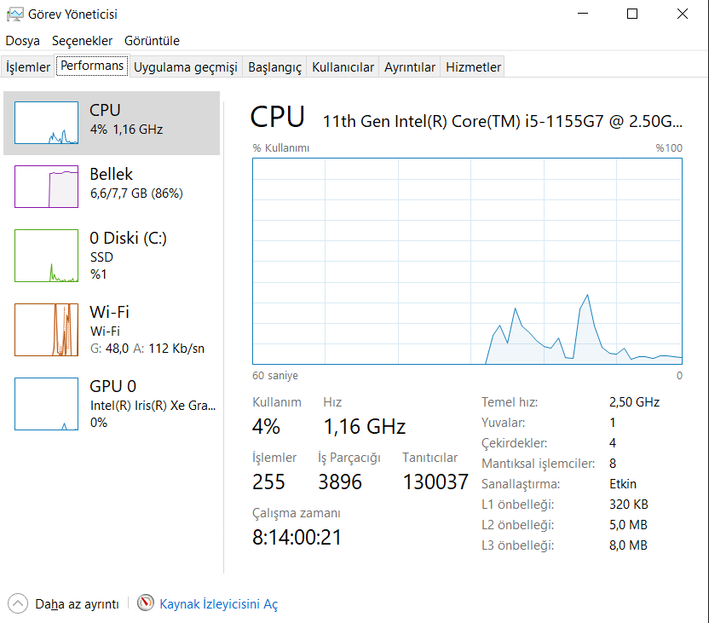Switch to the İşlemler tab
Screen dimensions: 709x623
tap(28, 67)
